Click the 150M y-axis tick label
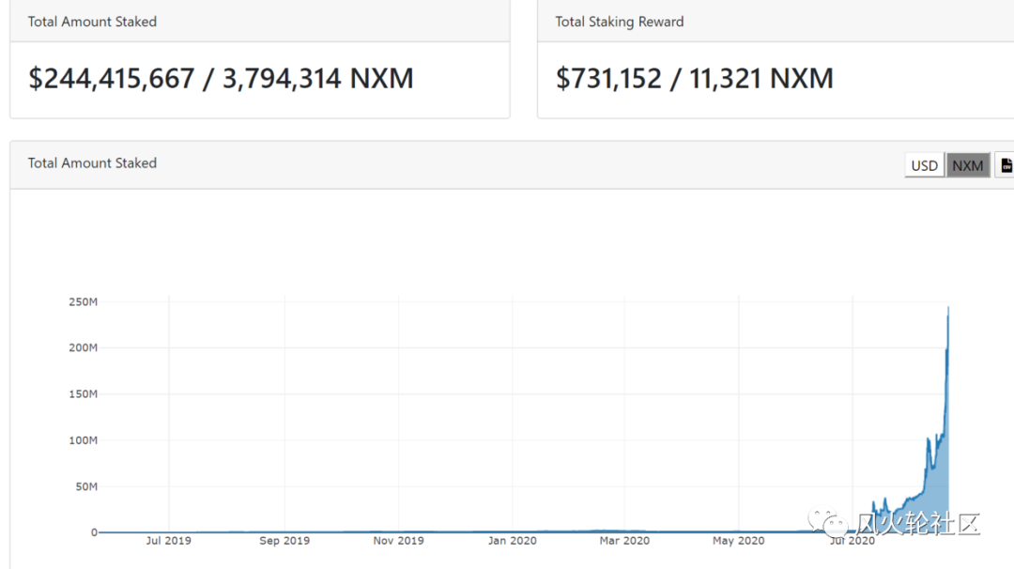 (x=84, y=393)
